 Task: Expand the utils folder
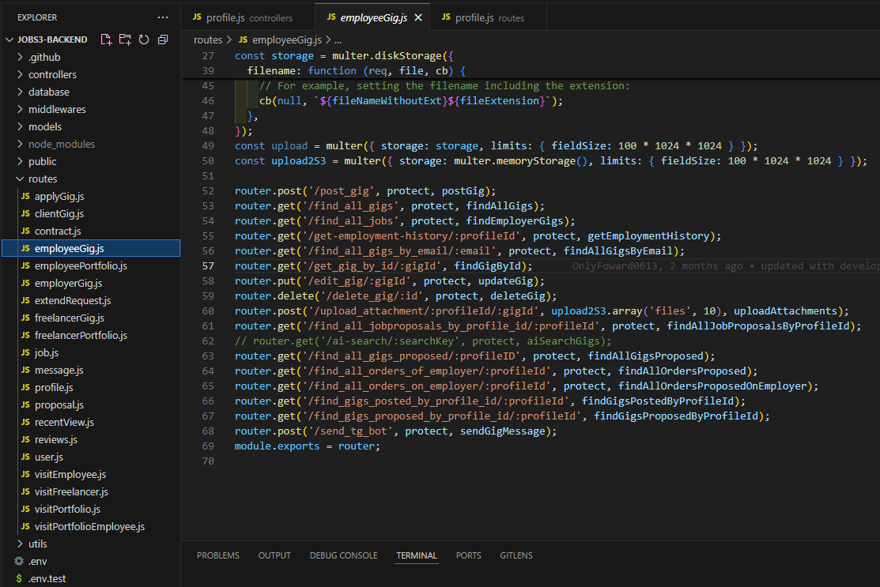click(x=21, y=544)
